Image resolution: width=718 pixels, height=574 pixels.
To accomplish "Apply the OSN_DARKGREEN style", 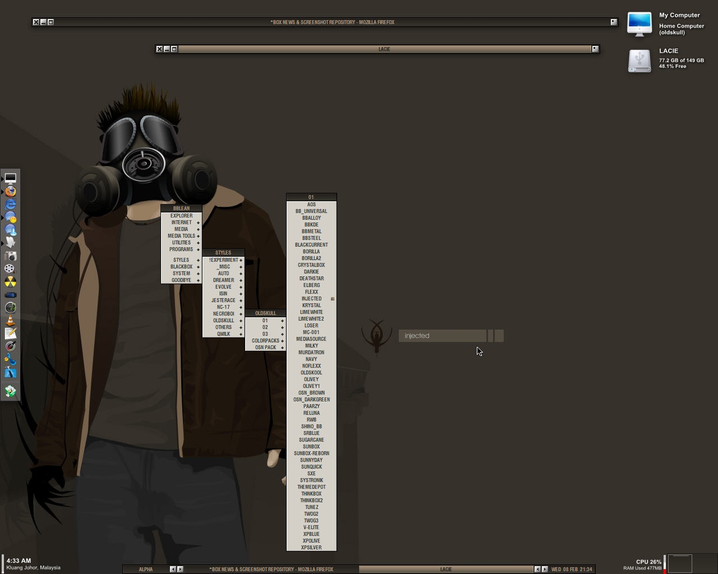I will click(x=311, y=400).
